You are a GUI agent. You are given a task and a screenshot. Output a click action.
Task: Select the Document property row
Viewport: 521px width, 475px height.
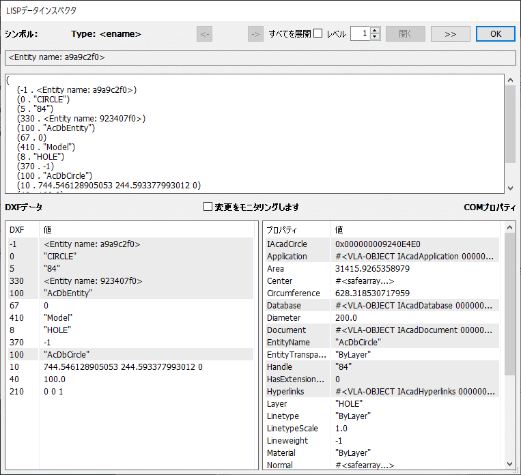coord(382,330)
